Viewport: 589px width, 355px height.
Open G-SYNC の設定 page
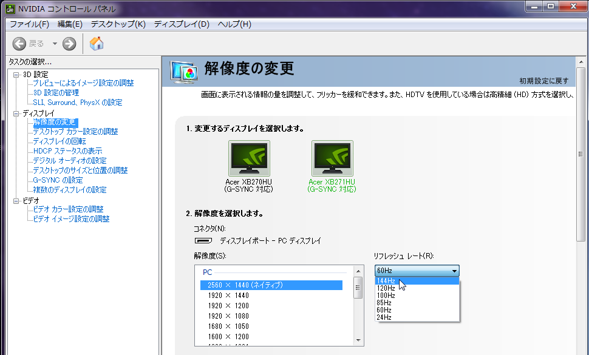pyautogui.click(x=58, y=180)
